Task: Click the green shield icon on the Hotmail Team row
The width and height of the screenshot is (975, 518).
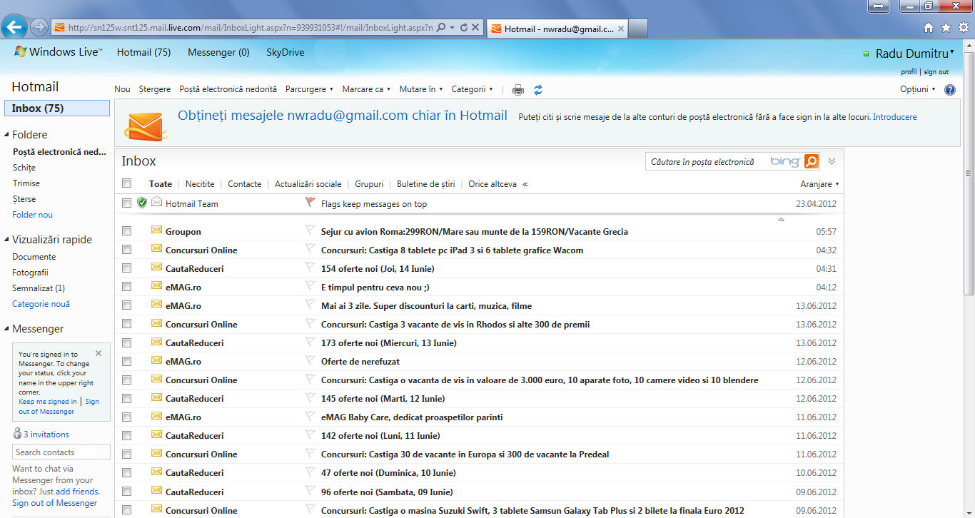Action: 142,203
